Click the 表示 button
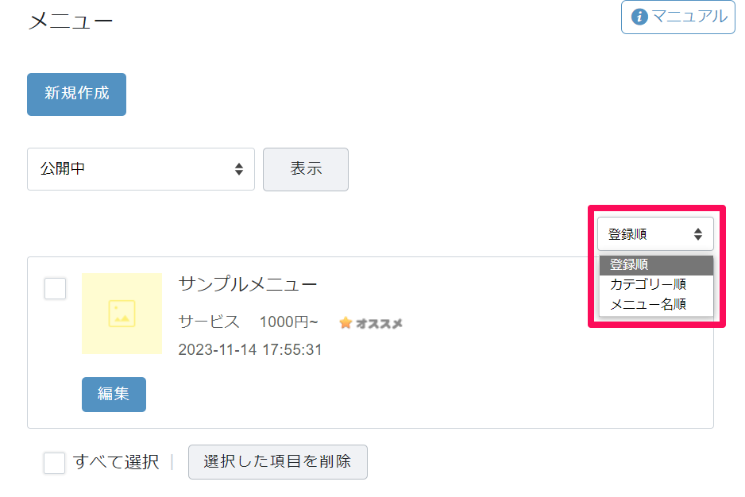 click(x=306, y=169)
